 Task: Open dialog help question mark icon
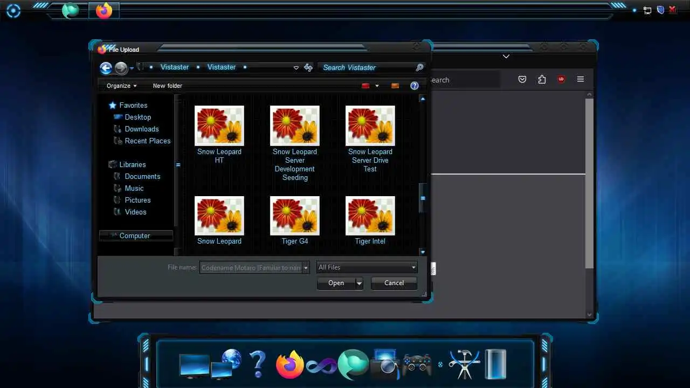coord(414,86)
